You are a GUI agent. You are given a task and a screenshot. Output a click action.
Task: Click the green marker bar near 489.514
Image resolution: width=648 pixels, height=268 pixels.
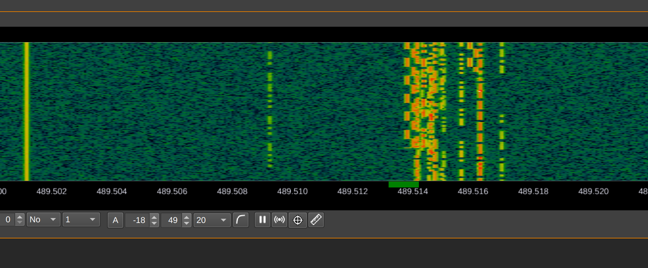[403, 184]
